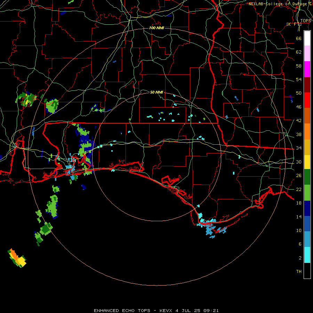
Task: Click the '22' legend value
Action: (299, 189)
